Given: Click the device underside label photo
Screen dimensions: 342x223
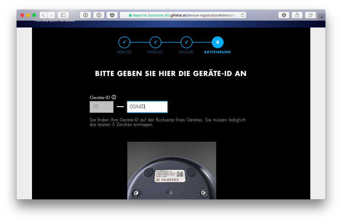Looking at the screenshot, I should click(172, 171).
